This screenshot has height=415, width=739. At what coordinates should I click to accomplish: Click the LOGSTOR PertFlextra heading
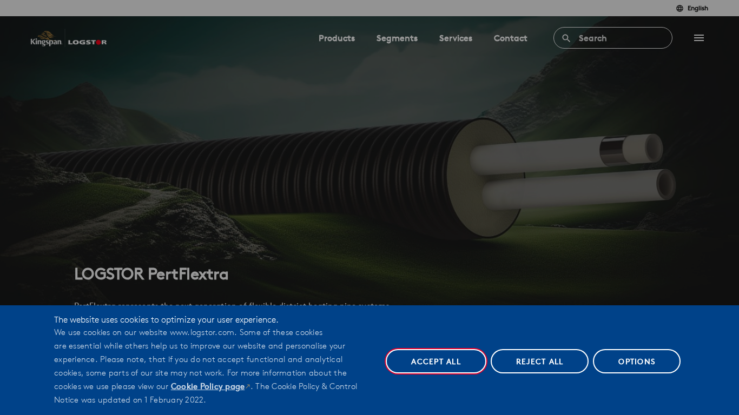(151, 274)
